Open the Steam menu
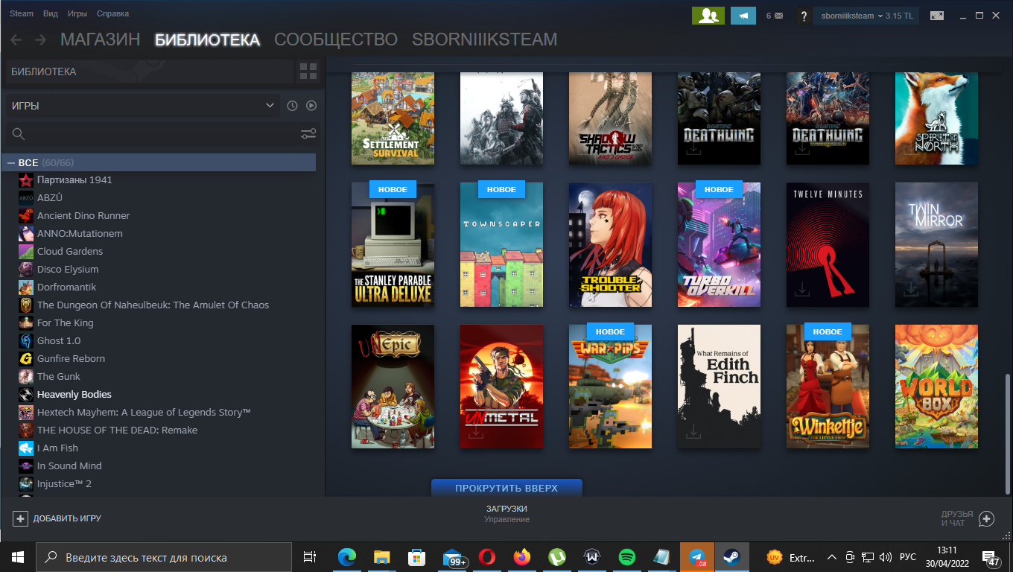The image size is (1013, 572). [22, 13]
